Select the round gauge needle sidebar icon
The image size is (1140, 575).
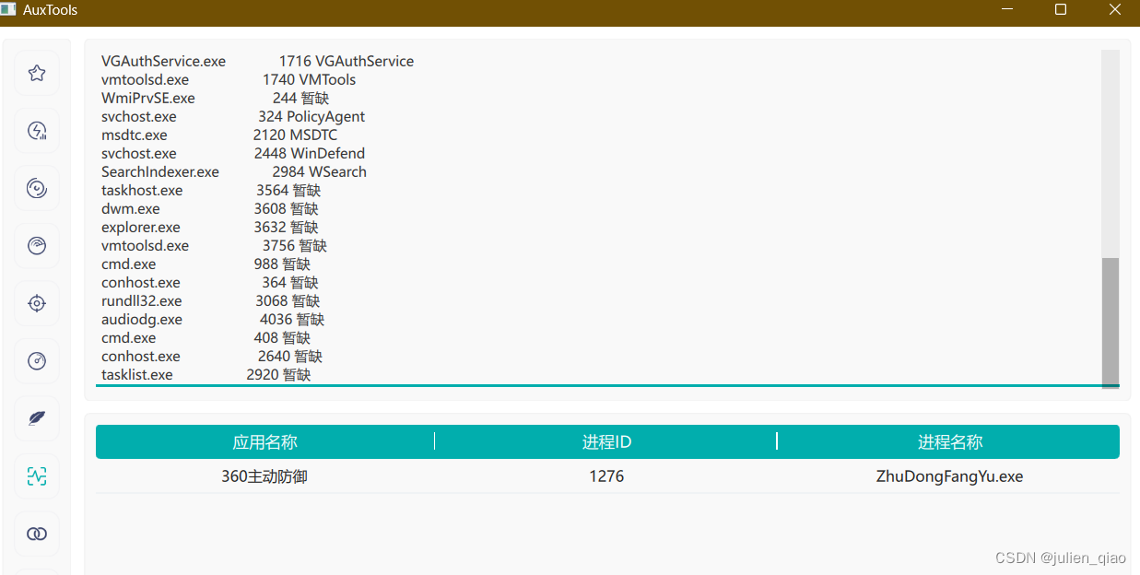tap(37, 361)
